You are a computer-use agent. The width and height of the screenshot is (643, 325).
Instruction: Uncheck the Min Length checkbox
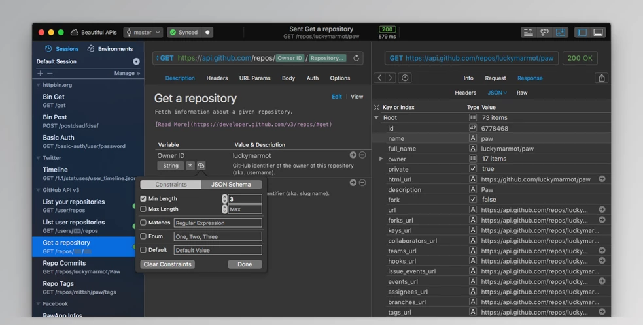(143, 199)
